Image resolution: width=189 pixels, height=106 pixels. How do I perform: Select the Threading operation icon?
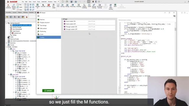[x=73, y=6]
